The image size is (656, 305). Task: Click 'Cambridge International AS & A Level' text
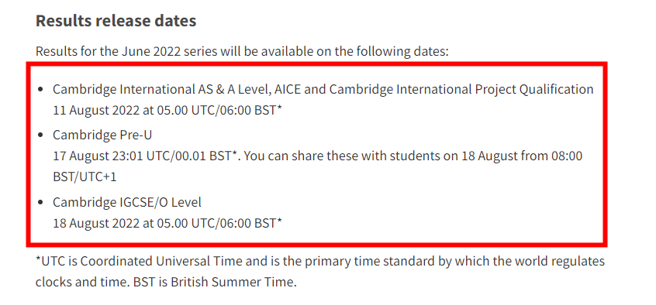[162, 90]
